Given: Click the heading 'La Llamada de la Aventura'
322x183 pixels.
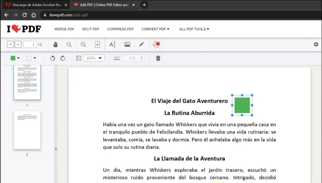Looking at the screenshot, I should (189, 159).
